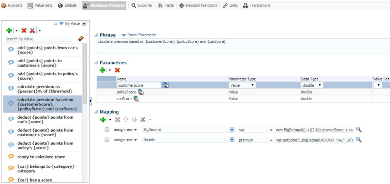Click the cut scissors icon in phrase list toolbar
The image size is (390, 184).
(32, 30)
